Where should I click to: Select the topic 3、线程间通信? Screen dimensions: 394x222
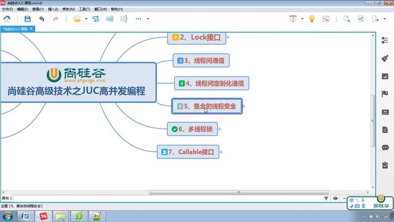point(201,60)
